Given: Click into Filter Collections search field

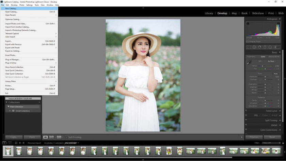Looking at the screenshot, I should (23, 107).
